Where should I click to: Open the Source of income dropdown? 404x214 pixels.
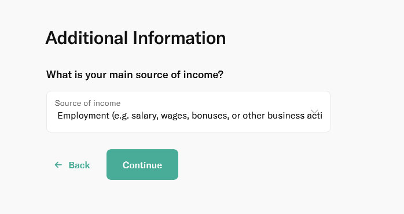(188, 112)
